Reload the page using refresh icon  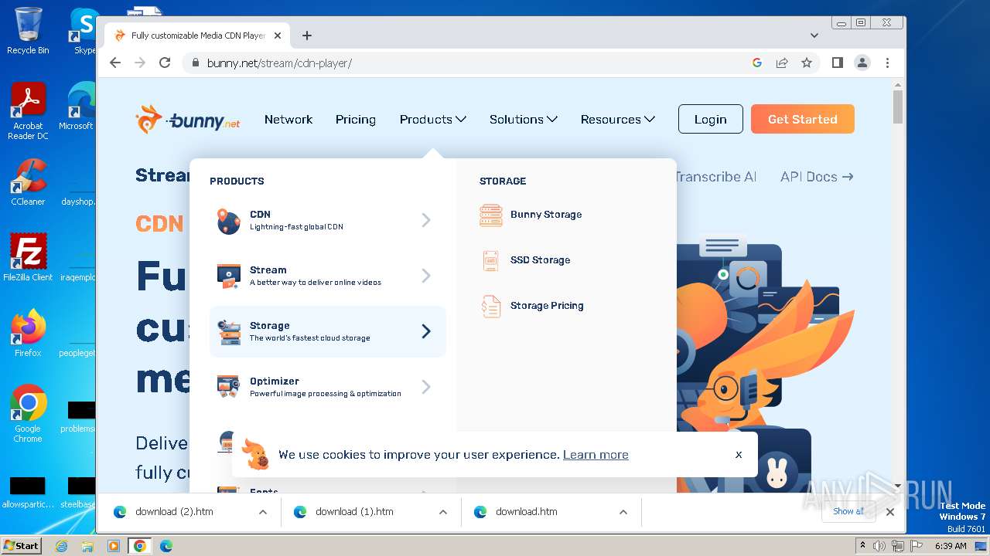165,63
